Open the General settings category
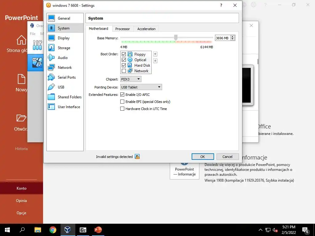Image resolution: width=315 pixels, height=236 pixels. [65, 18]
